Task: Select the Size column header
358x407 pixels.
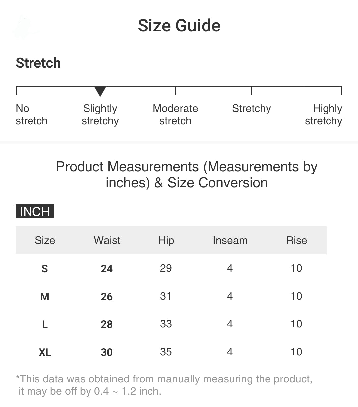Action: click(x=45, y=240)
